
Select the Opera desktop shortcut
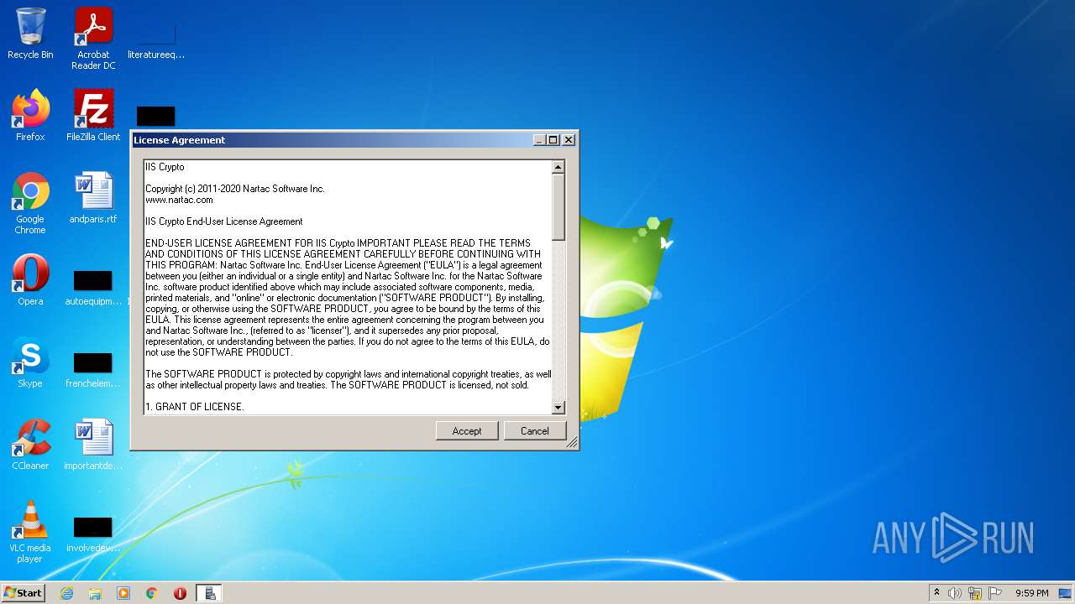pyautogui.click(x=30, y=280)
